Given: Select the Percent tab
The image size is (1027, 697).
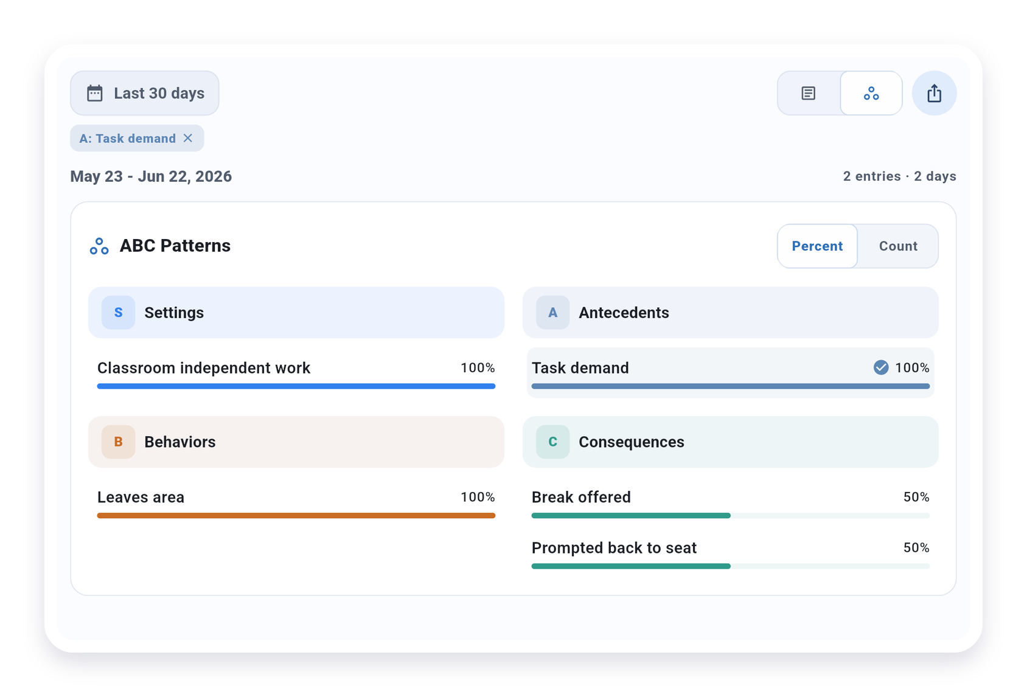Looking at the screenshot, I should (817, 246).
